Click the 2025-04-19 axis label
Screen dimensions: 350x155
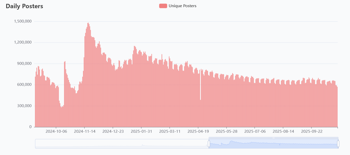pyautogui.click(x=198, y=131)
